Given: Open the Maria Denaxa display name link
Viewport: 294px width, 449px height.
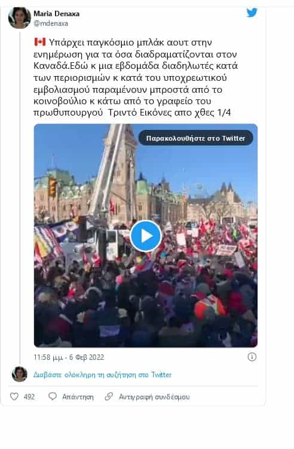Looking at the screenshot, I should pos(57,13).
